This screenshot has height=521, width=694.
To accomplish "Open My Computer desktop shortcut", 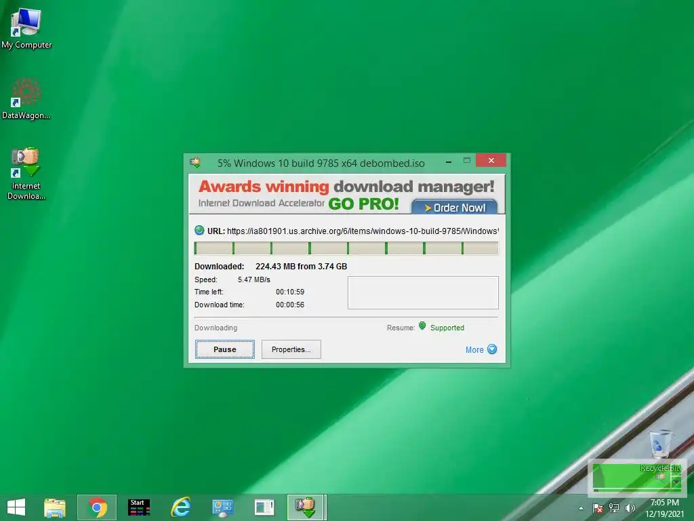I will pos(26,27).
